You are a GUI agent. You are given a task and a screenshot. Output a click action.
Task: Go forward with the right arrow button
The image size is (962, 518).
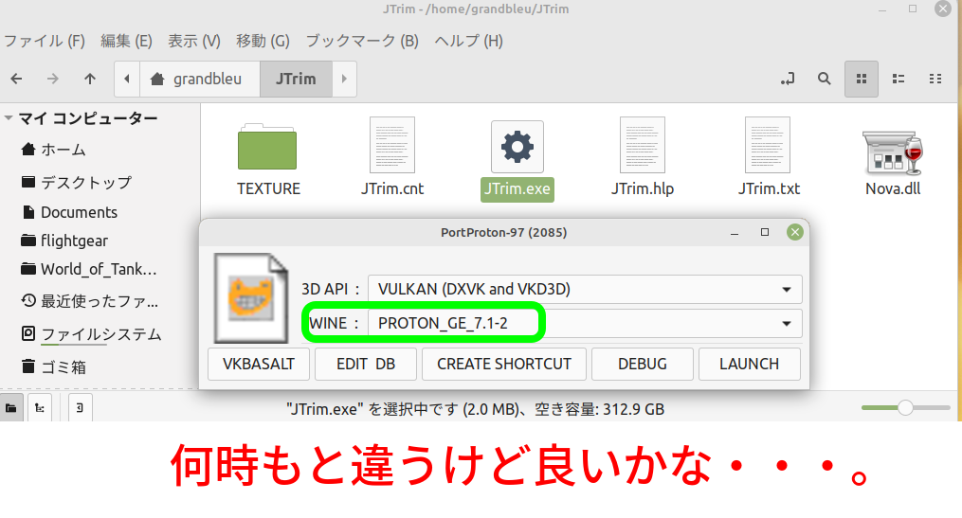point(53,79)
